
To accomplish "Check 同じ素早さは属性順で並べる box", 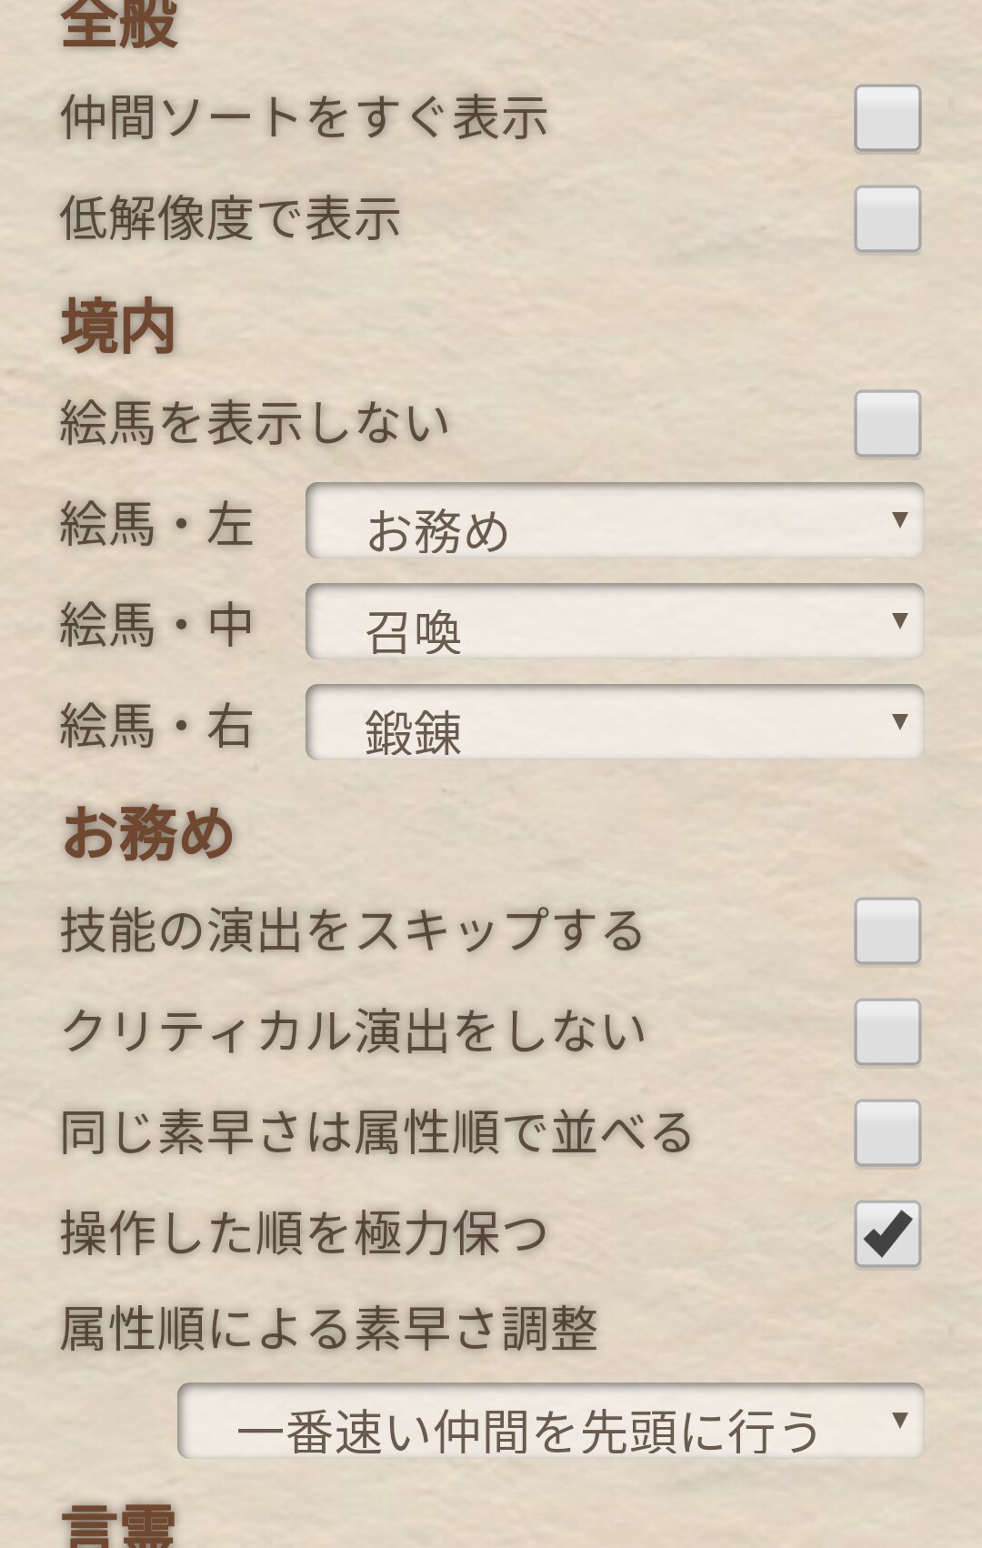I will pos(887,1133).
